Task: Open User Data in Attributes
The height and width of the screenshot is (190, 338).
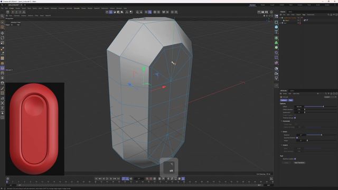Action: pos(296,94)
